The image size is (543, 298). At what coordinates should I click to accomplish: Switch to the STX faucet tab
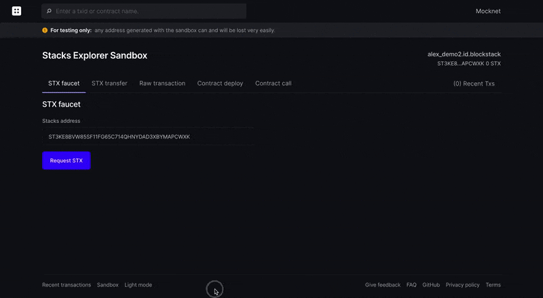point(64,83)
